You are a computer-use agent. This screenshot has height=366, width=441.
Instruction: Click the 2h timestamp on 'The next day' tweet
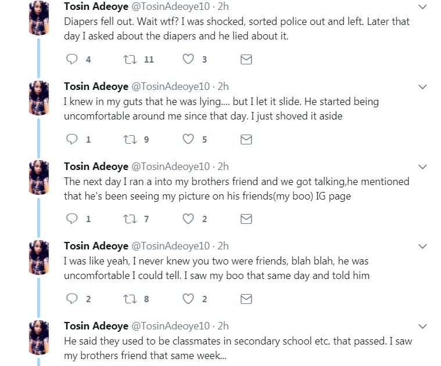click(223, 166)
